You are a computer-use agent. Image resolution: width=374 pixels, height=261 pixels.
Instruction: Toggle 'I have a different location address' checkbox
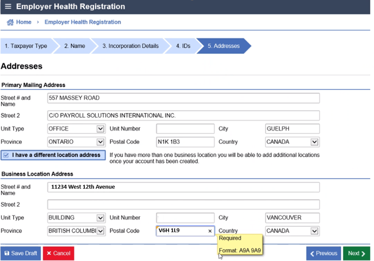point(5,155)
